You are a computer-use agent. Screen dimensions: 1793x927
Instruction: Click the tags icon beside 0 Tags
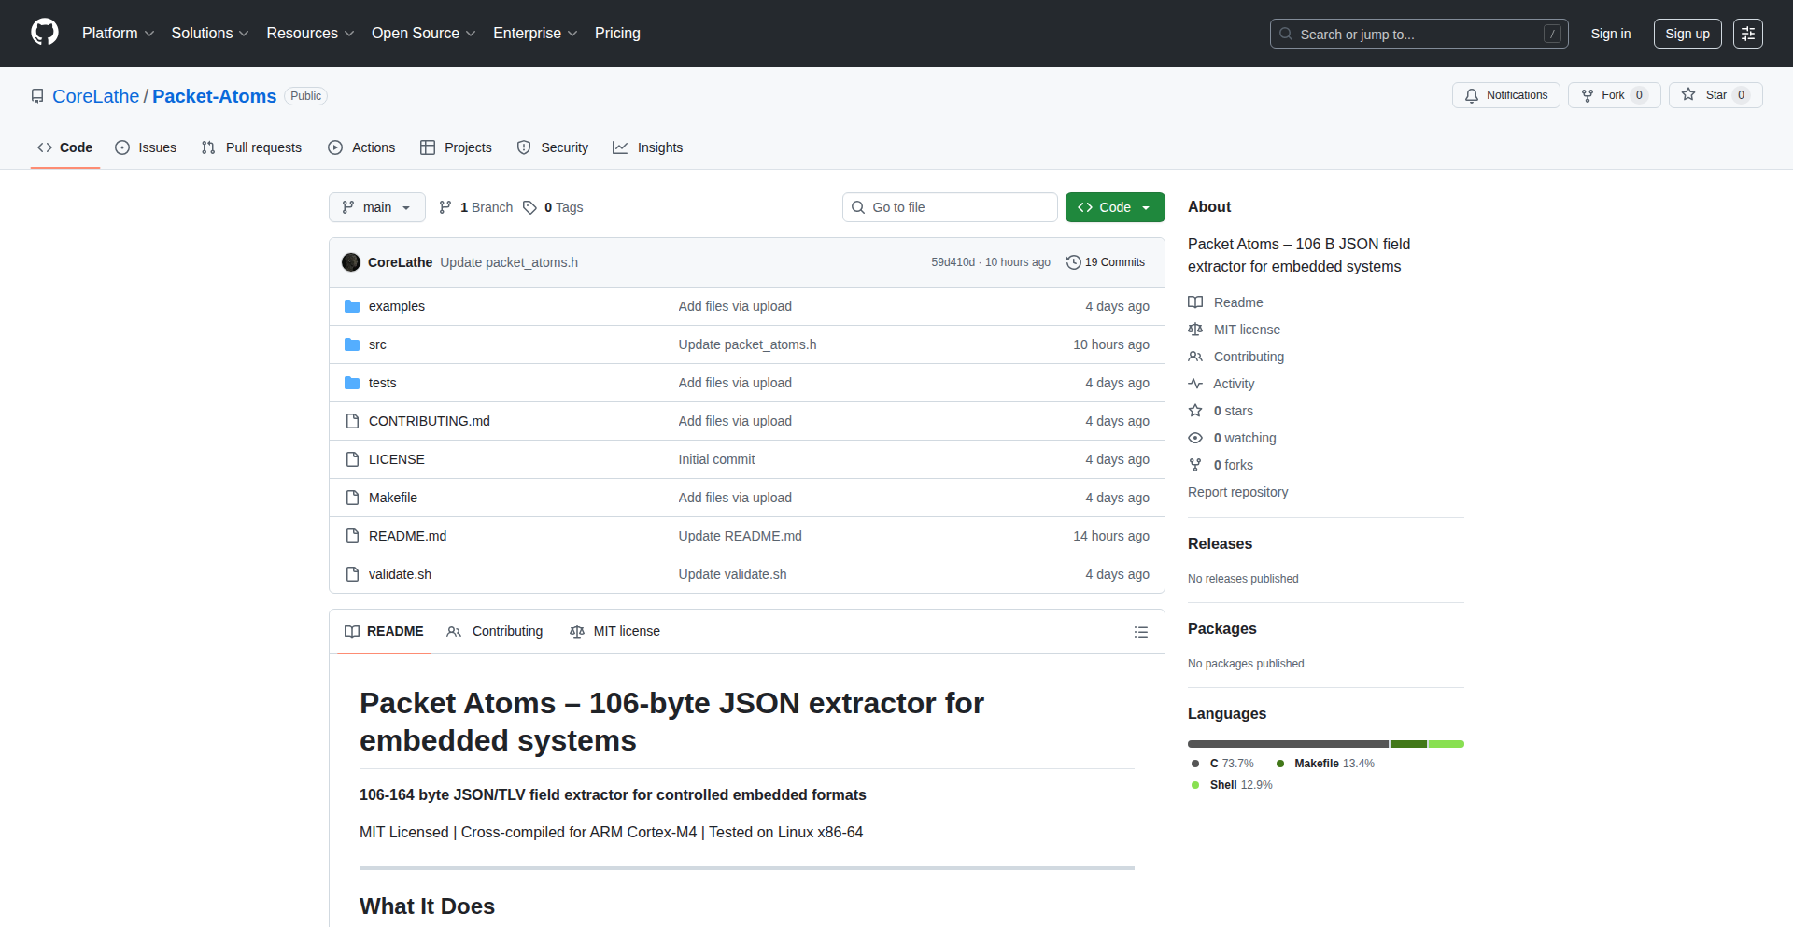click(529, 207)
